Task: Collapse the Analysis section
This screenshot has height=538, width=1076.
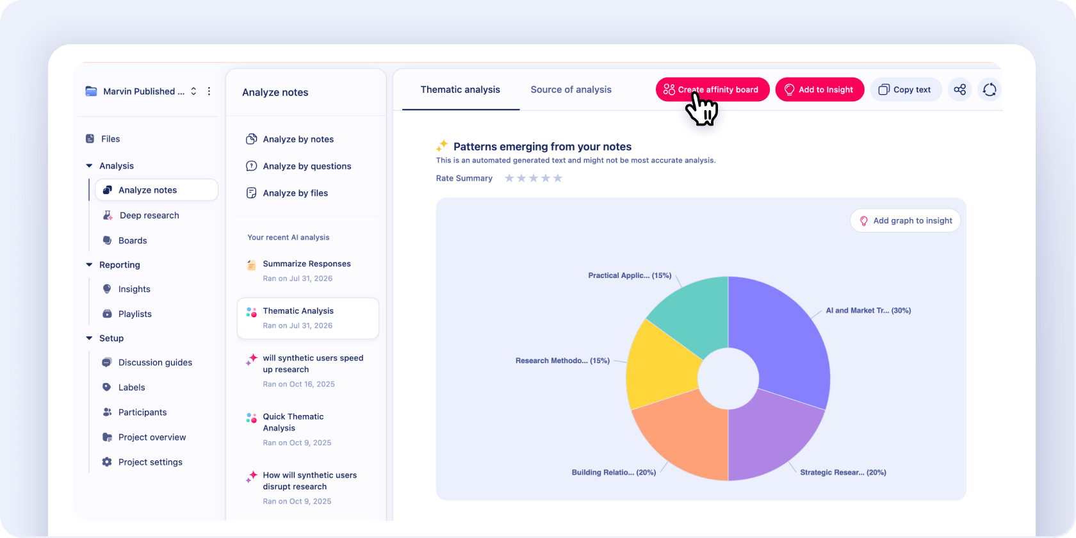Action: tap(89, 166)
